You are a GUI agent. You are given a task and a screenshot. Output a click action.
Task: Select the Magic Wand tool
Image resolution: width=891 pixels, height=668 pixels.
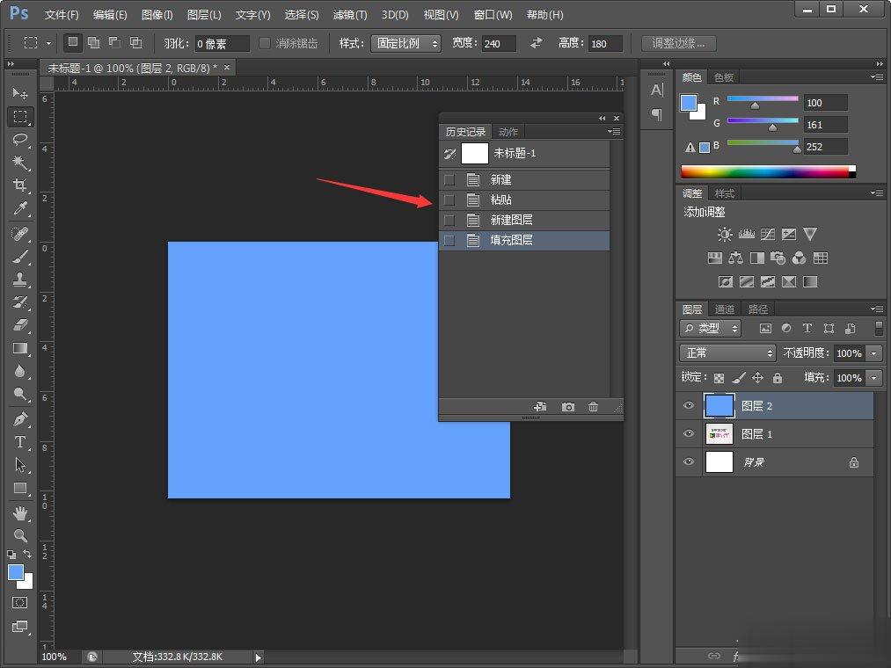tap(20, 163)
